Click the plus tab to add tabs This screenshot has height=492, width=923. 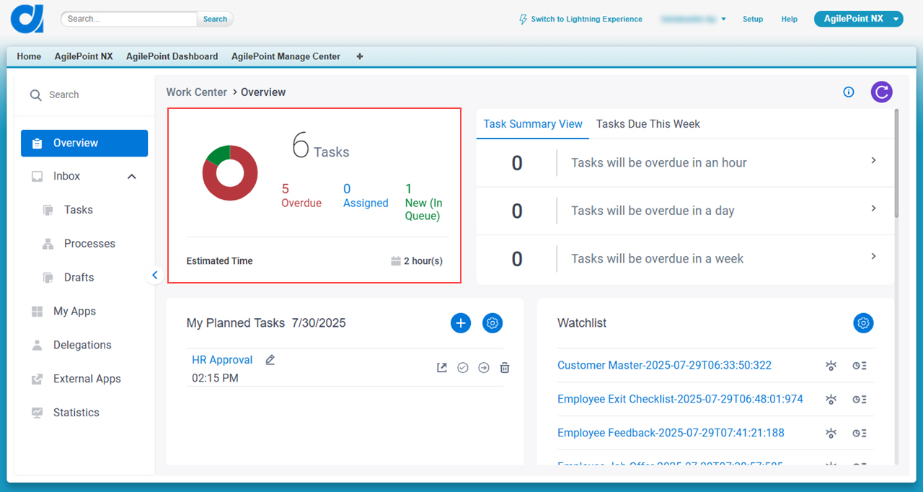pos(360,56)
